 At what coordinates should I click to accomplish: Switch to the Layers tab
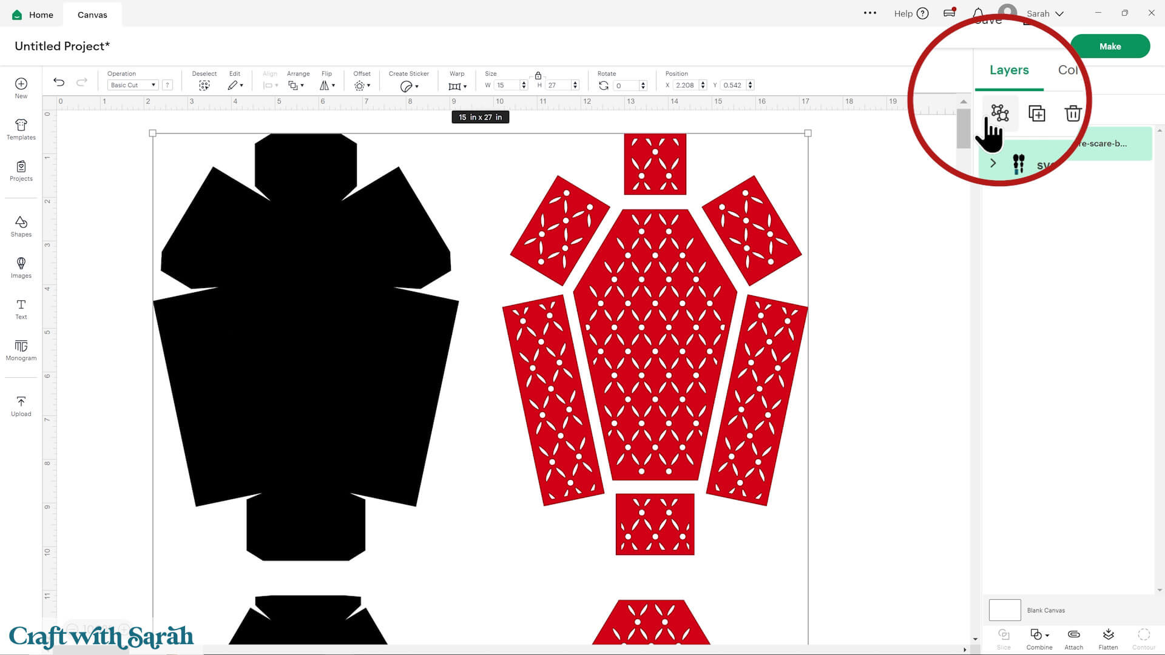click(1009, 70)
